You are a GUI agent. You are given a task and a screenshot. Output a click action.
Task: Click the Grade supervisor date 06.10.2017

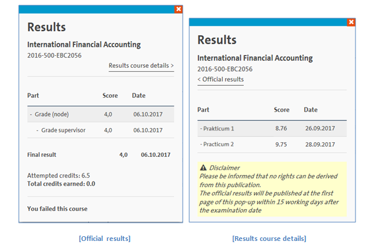(x=148, y=130)
